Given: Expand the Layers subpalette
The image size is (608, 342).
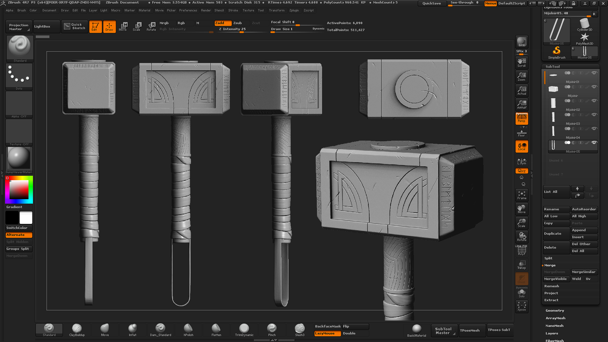Looking at the screenshot, I should [552, 333].
